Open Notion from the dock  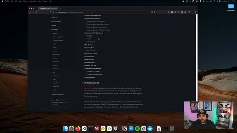point(125,129)
